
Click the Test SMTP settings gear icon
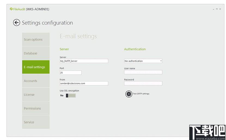coord(129,94)
